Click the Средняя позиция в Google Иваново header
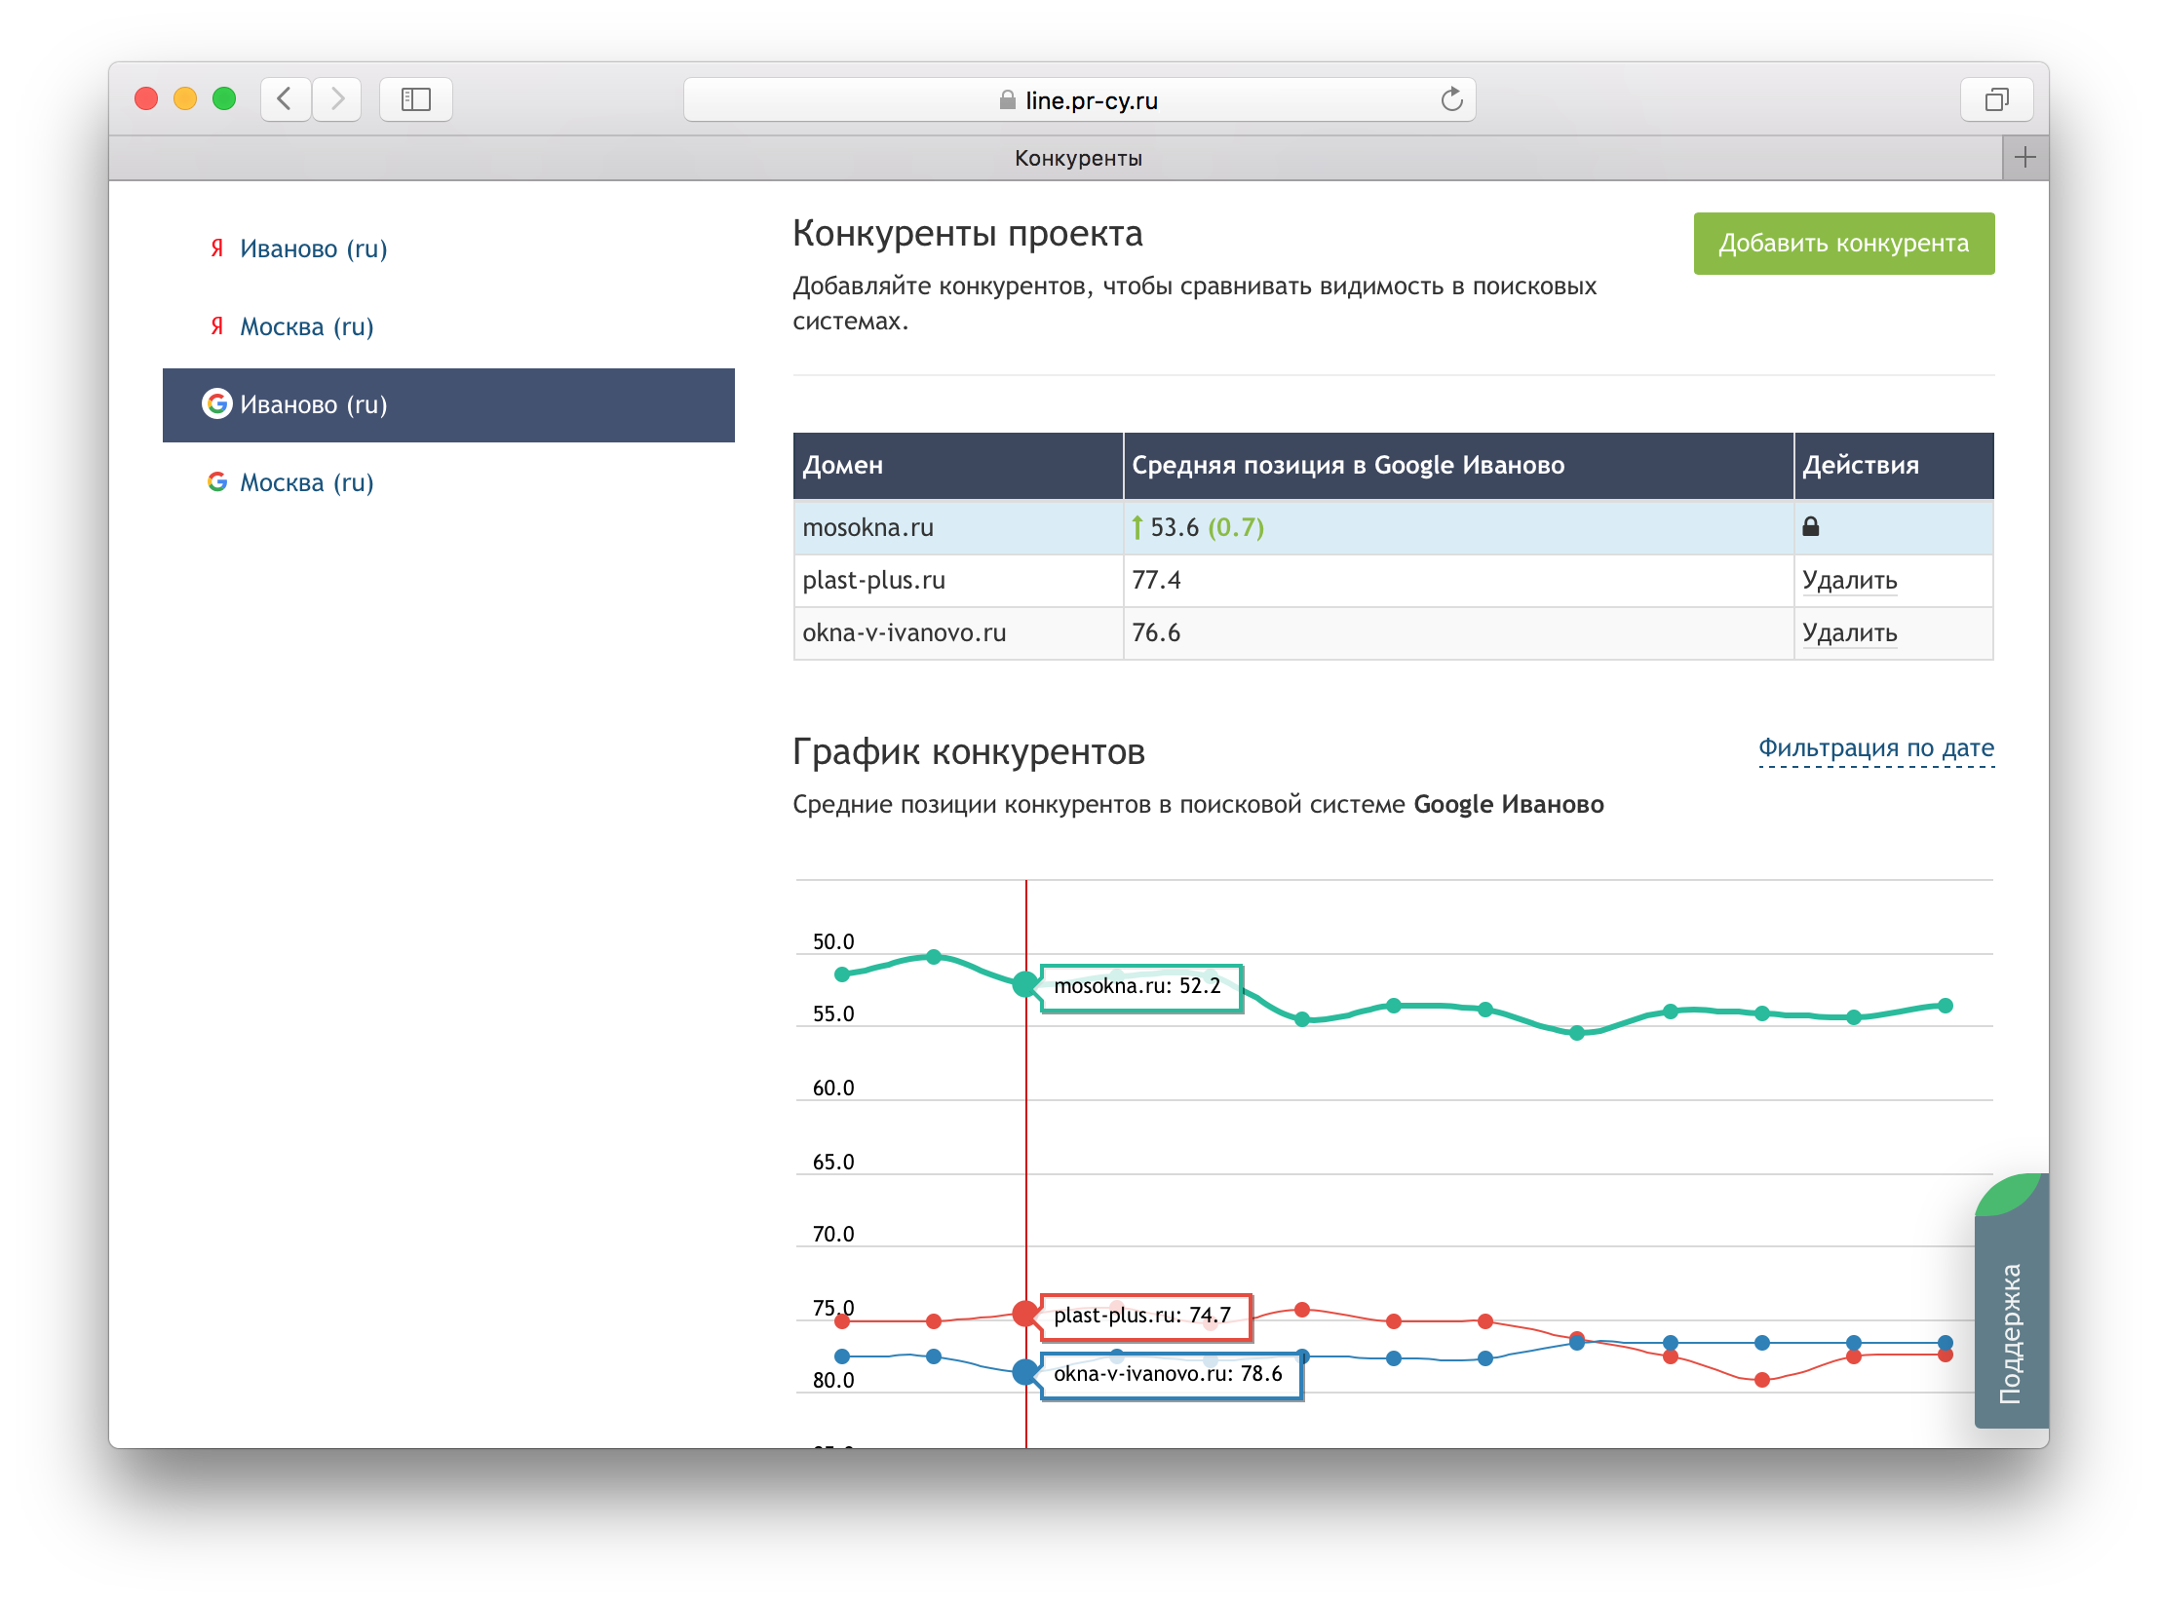 tap(1458, 466)
